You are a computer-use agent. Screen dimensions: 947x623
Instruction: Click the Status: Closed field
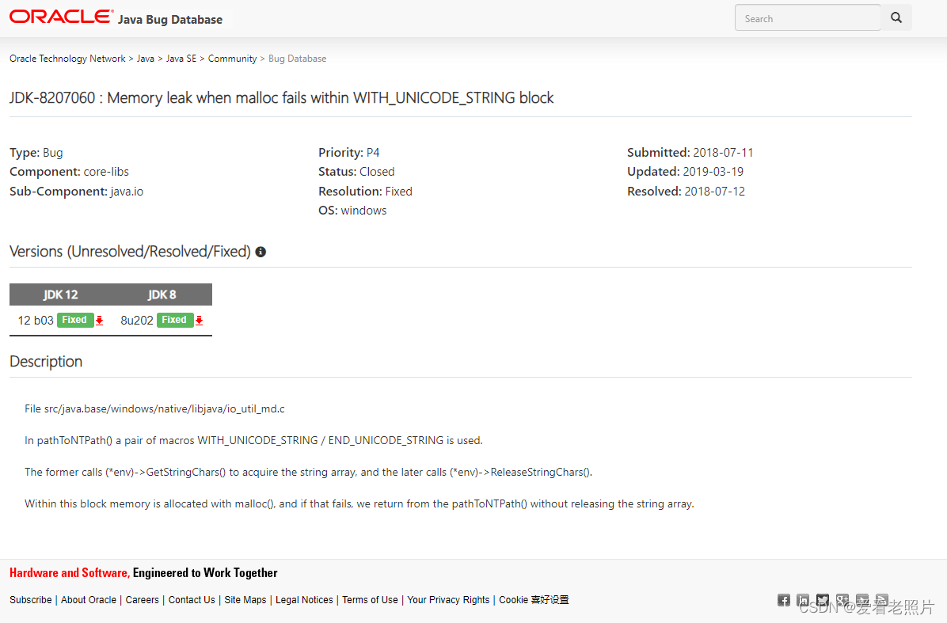click(x=356, y=172)
